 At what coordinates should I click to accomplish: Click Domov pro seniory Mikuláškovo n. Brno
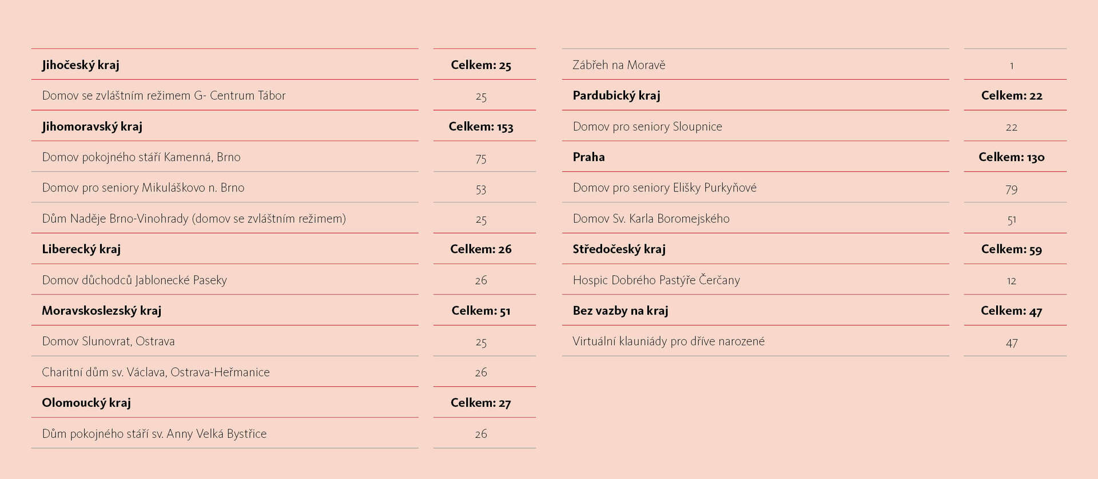(143, 187)
